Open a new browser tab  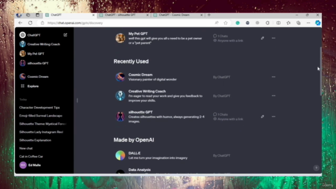coord(209,15)
